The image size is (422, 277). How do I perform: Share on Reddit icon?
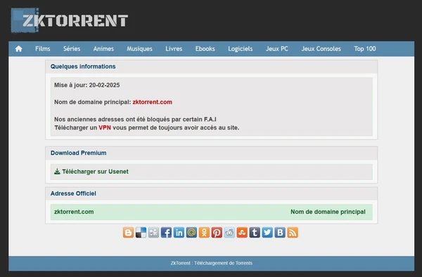229,233
